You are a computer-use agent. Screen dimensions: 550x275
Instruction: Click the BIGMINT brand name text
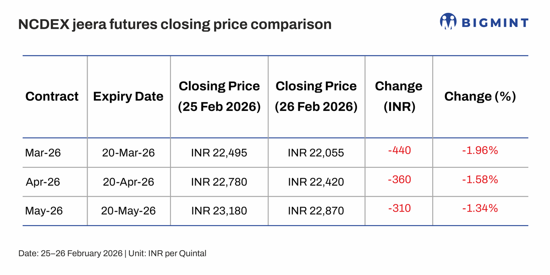(495, 22)
